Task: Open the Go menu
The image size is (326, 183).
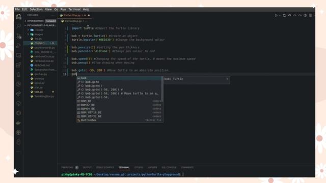Action: coord(56,9)
